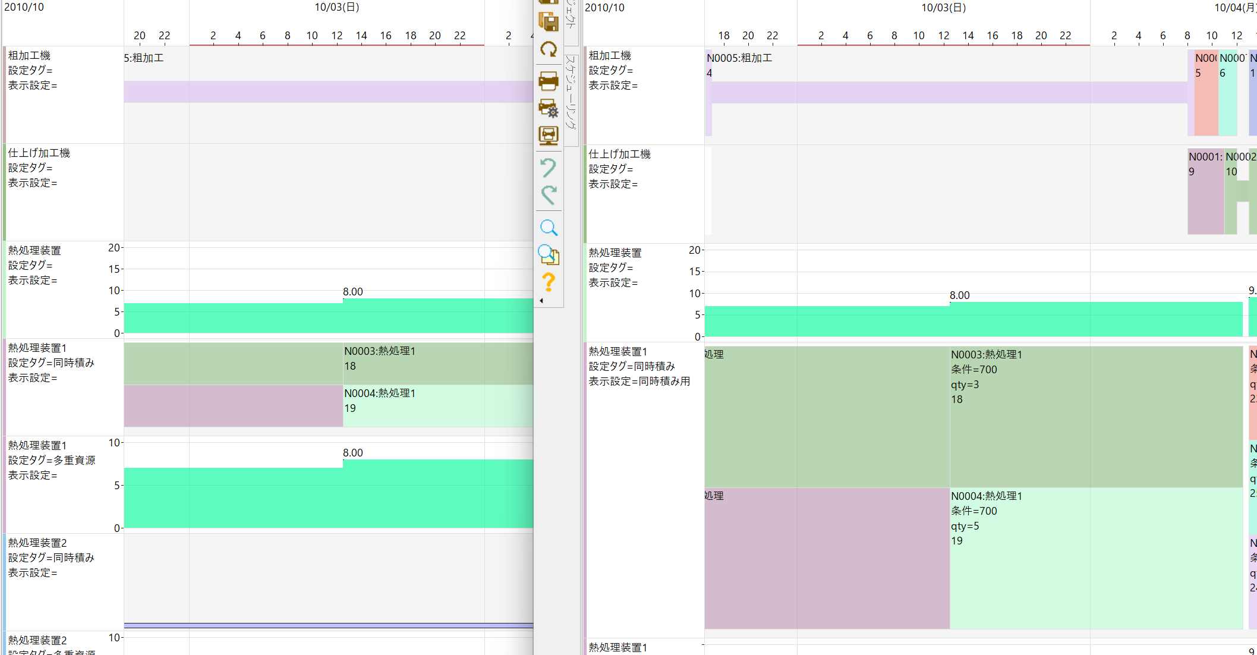
Task: Click the 8.00 load value in left 熱処理装置 row
Action: pos(353,292)
